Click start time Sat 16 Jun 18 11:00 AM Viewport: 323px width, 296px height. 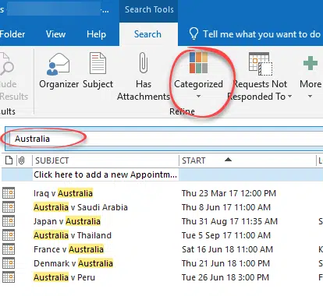pos(228,249)
